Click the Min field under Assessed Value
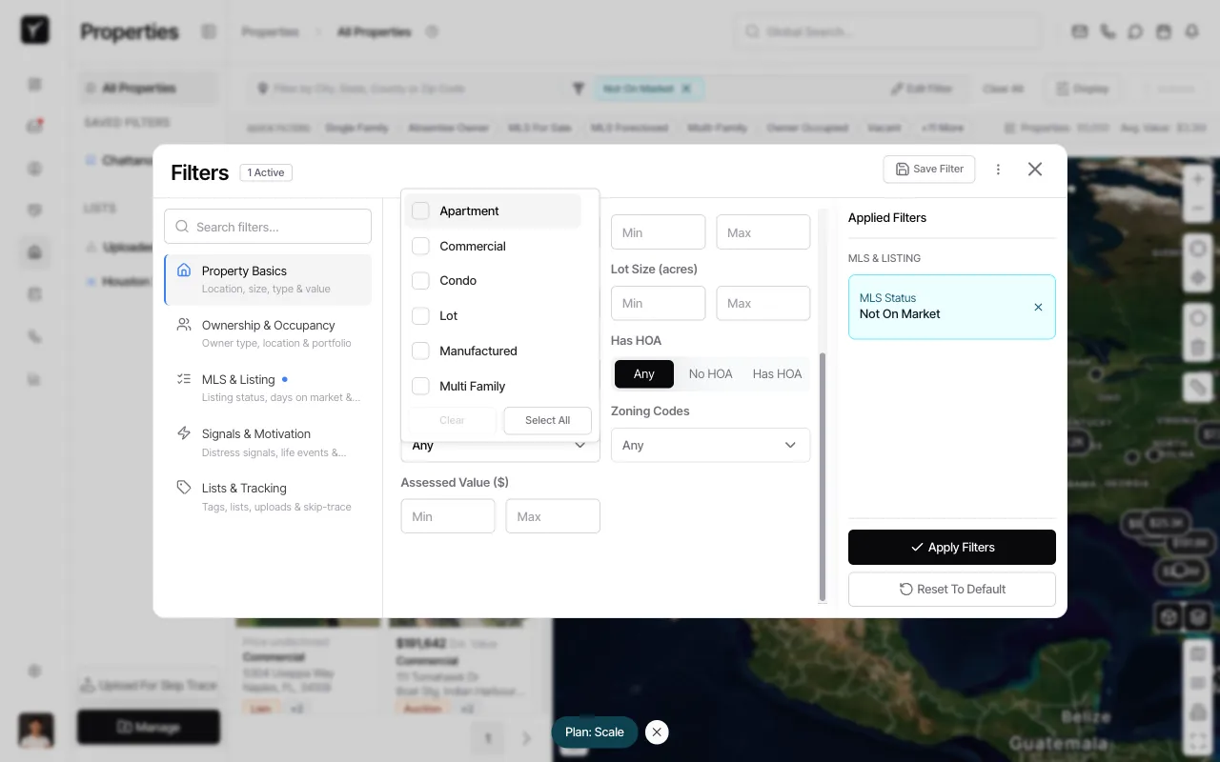The width and height of the screenshot is (1220, 762). [x=447, y=515]
